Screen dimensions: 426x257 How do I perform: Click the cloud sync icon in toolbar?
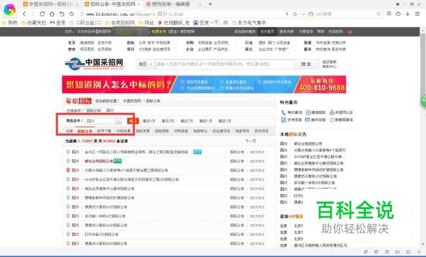398,14
